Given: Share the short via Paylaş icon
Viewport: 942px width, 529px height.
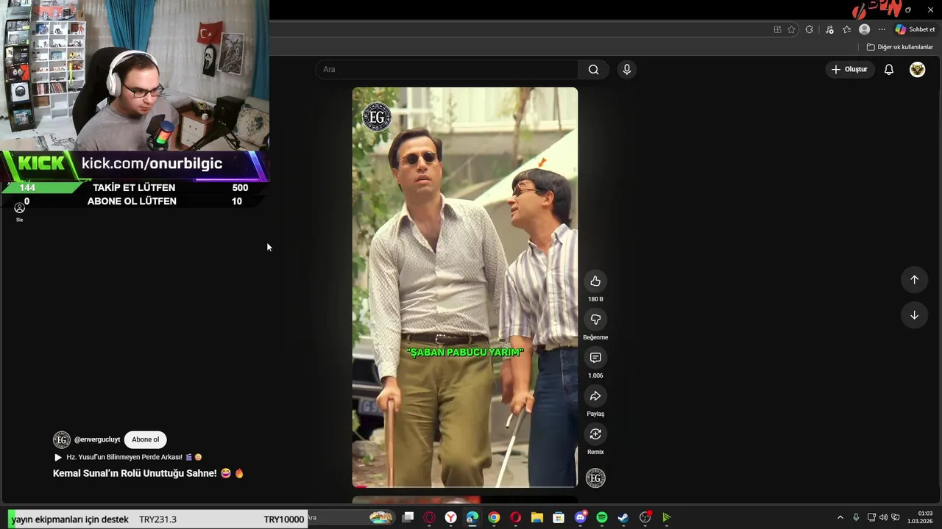Looking at the screenshot, I should pyautogui.click(x=595, y=396).
